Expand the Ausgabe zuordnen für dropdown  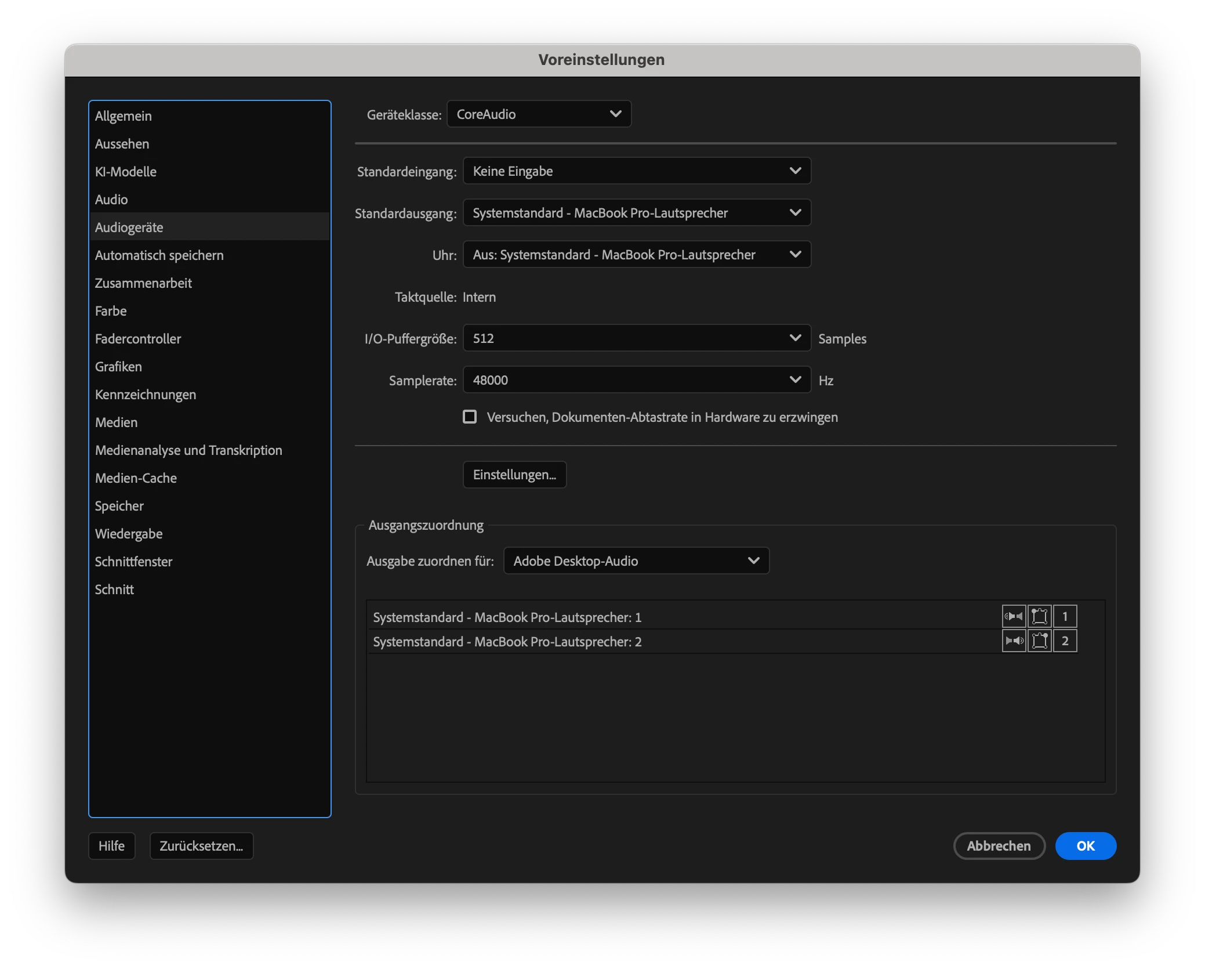[x=636, y=561]
